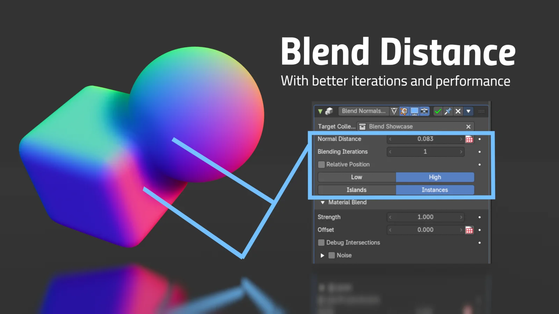Viewport: 559px width, 314px height.
Task: Toggle Realtime viewport display (monitor icon)
Action: click(414, 111)
